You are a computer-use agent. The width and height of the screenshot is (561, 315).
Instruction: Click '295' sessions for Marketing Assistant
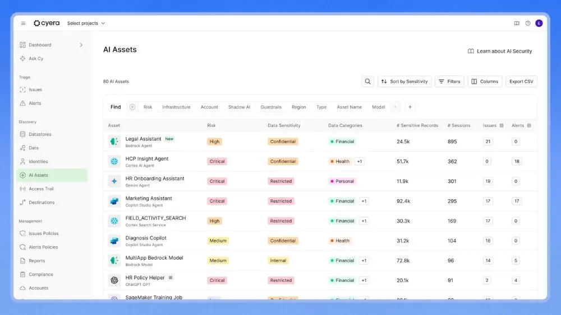click(452, 201)
